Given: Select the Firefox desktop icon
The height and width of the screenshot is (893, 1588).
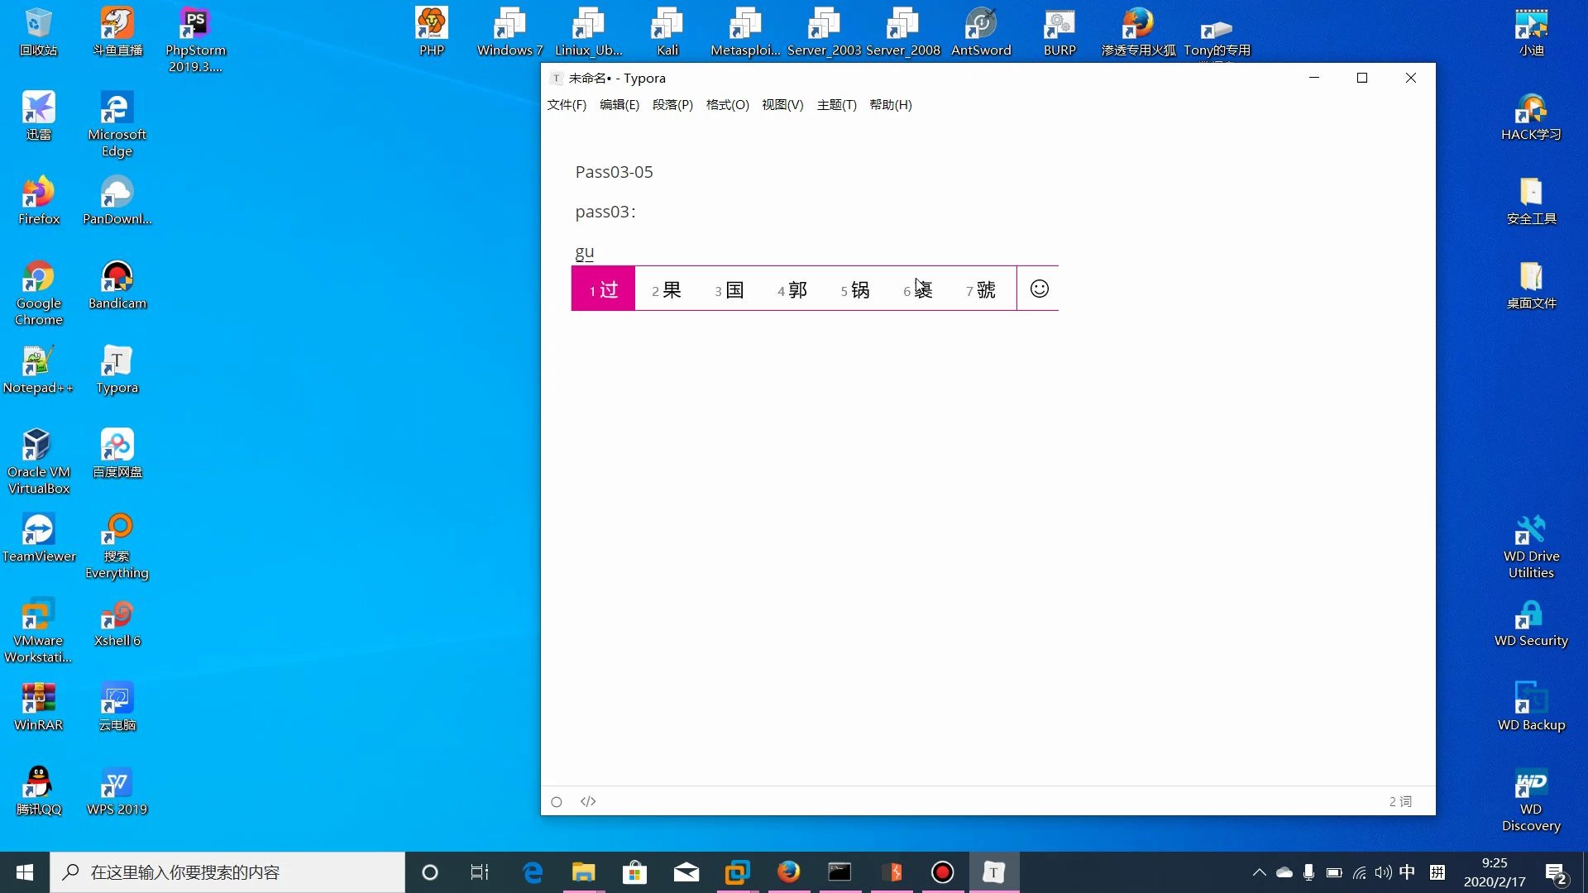Looking at the screenshot, I should 39,201.
